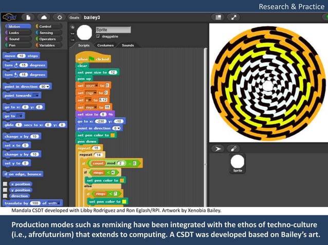Click the move steps value 10 field

tap(21, 56)
